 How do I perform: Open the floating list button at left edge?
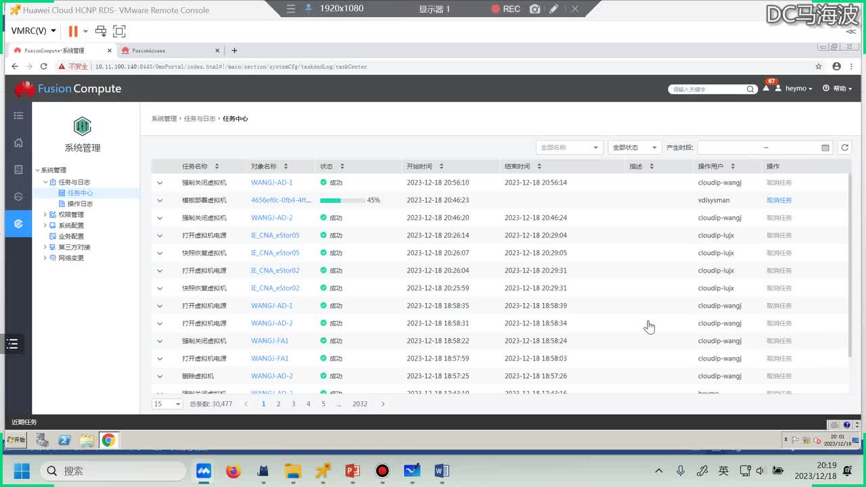[12, 344]
